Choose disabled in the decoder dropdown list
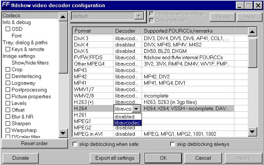 [127, 117]
